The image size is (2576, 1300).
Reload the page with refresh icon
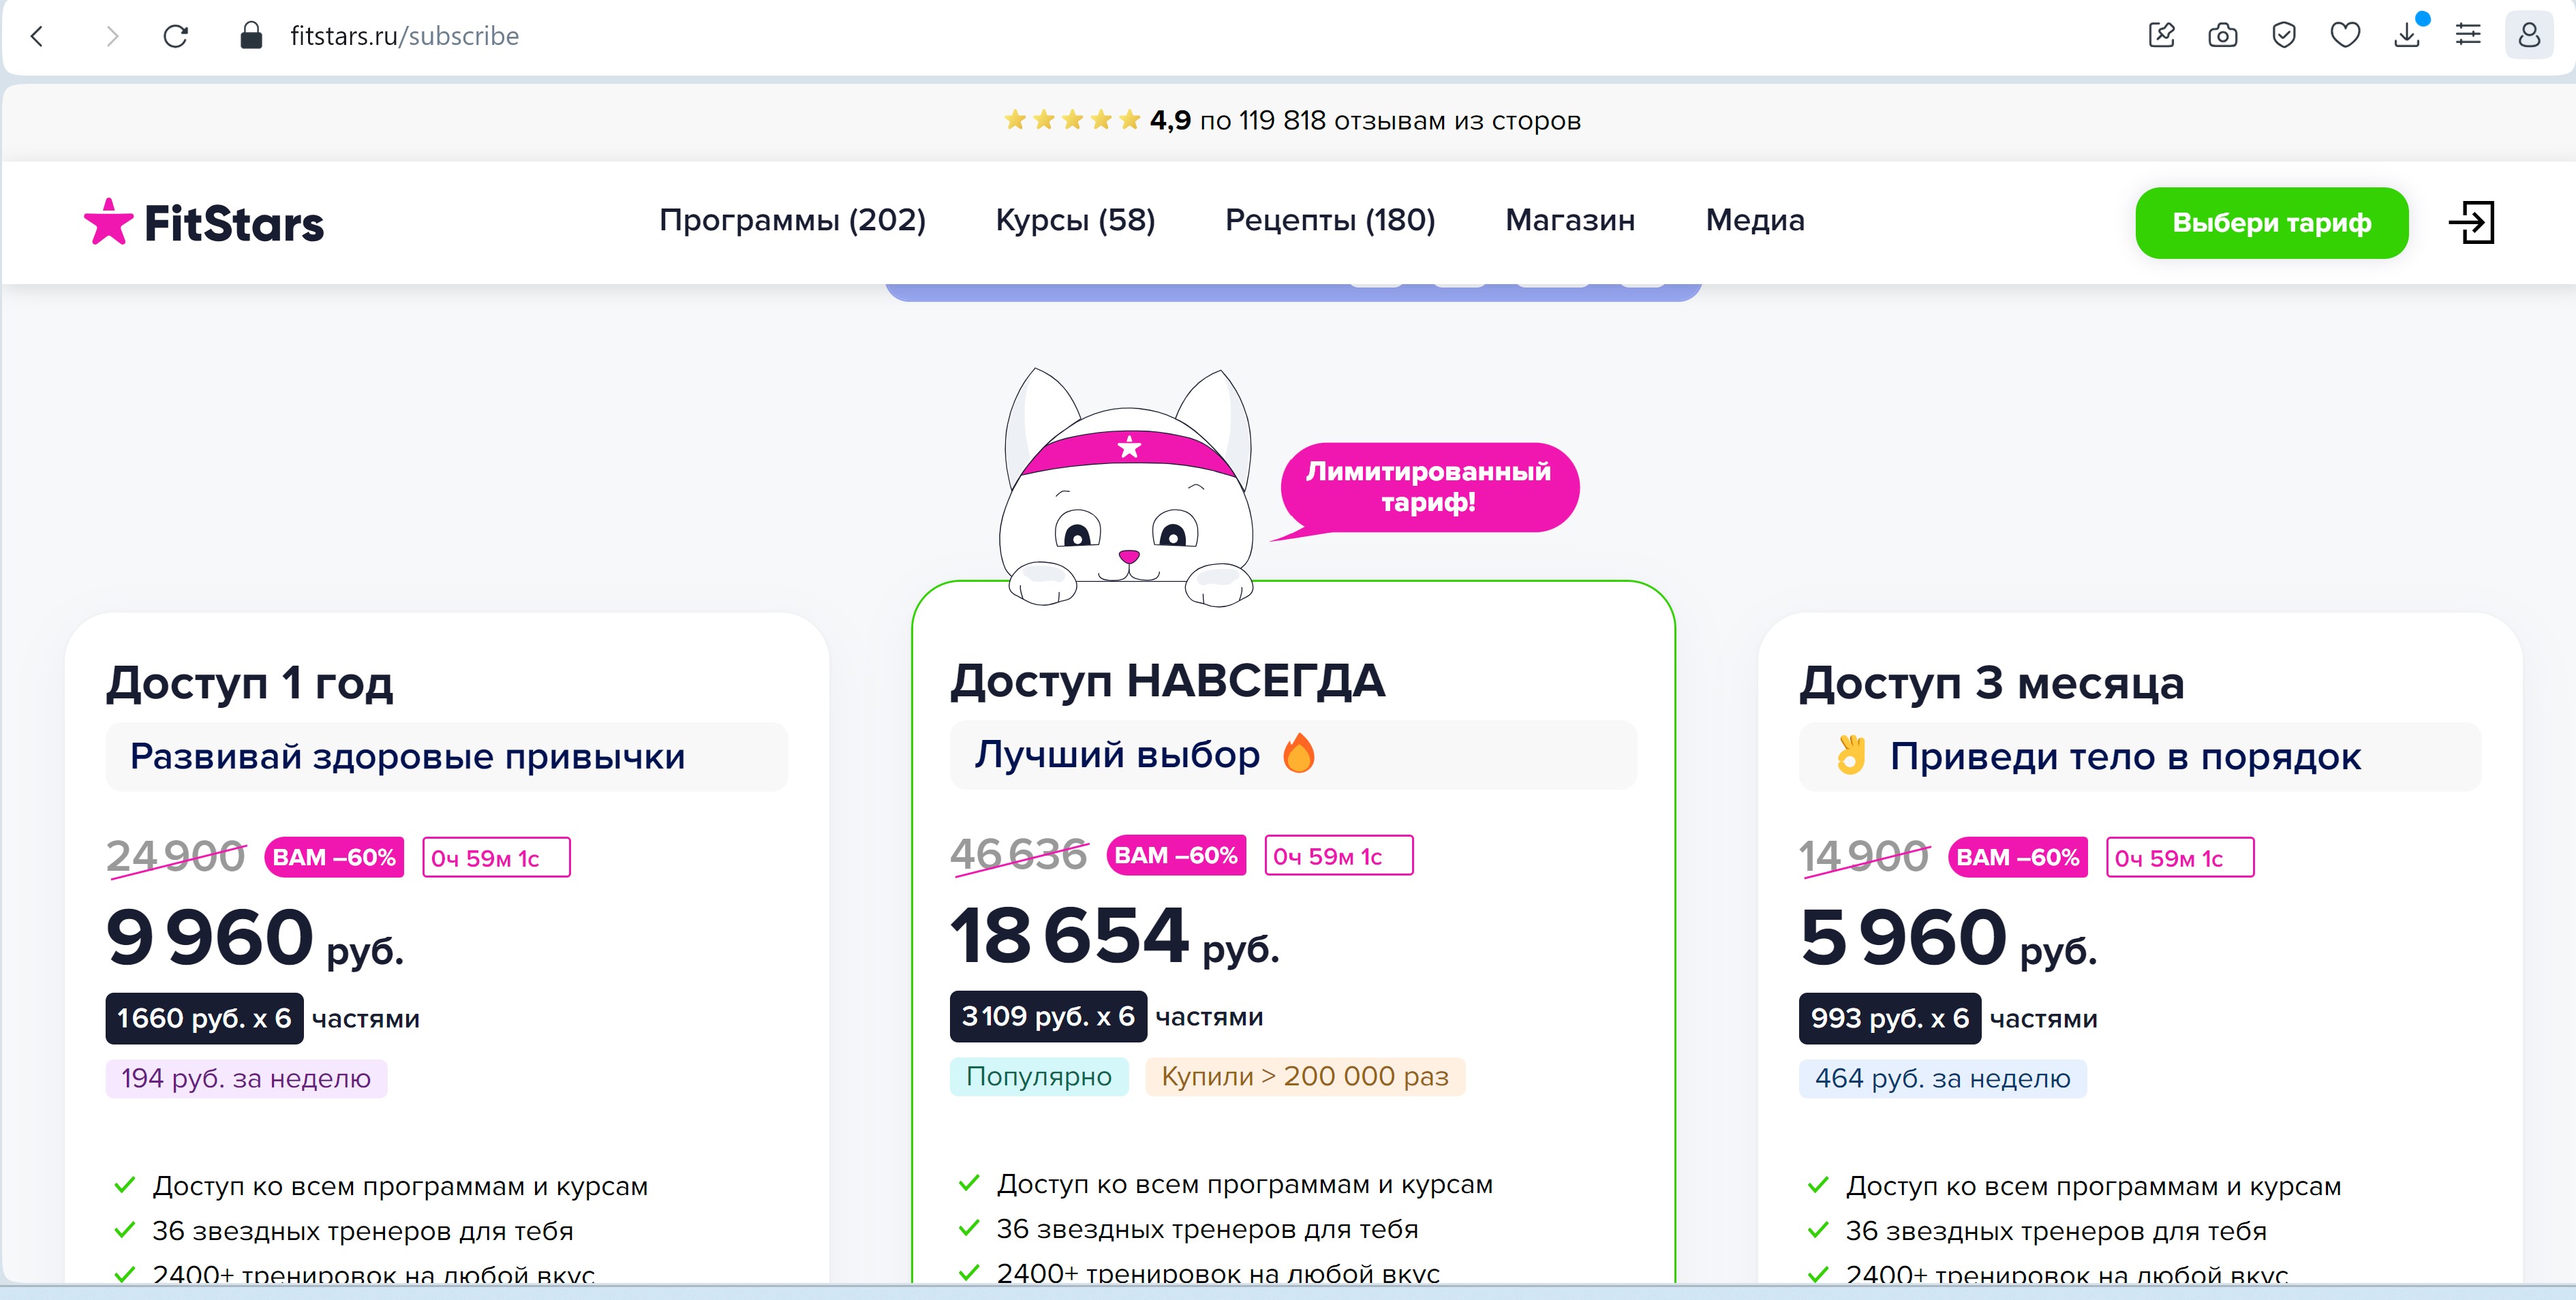[176, 37]
